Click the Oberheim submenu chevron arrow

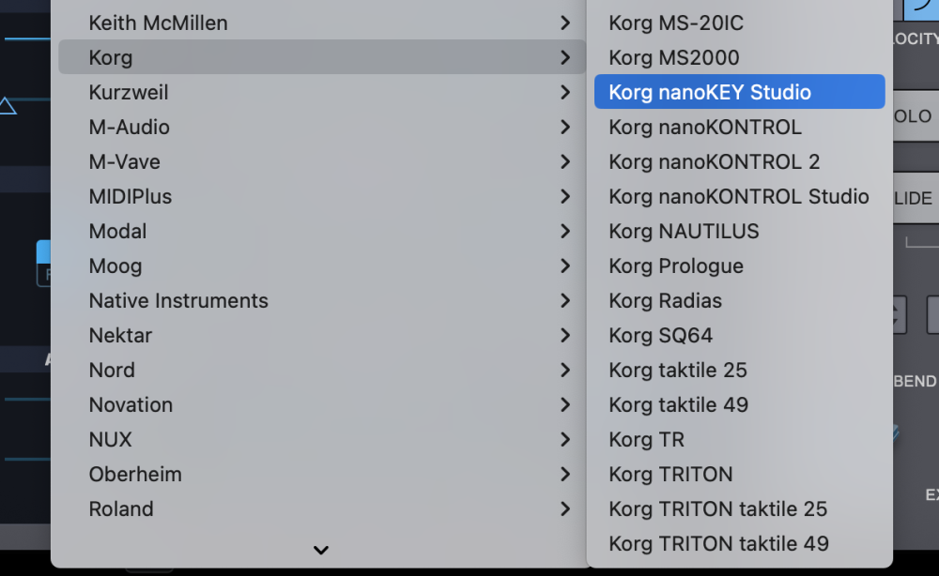564,474
